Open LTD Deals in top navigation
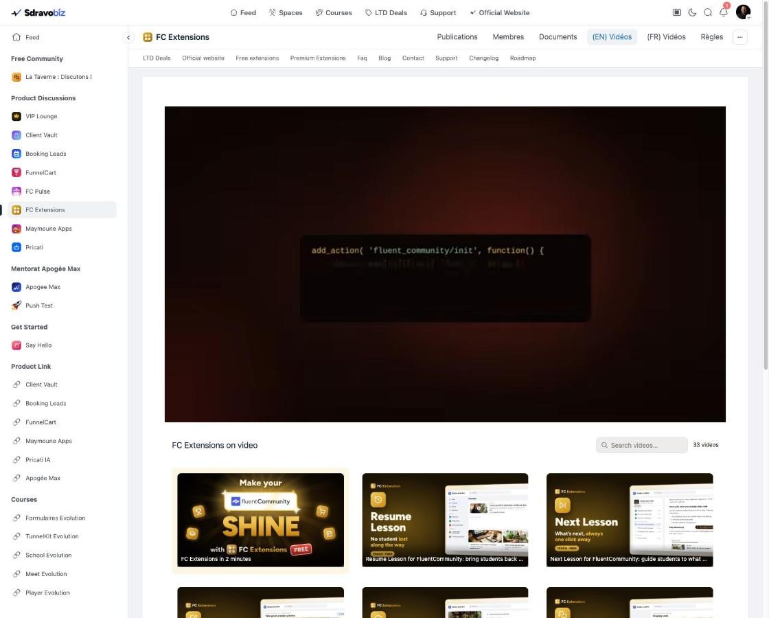This screenshot has height=618, width=769. point(386,13)
